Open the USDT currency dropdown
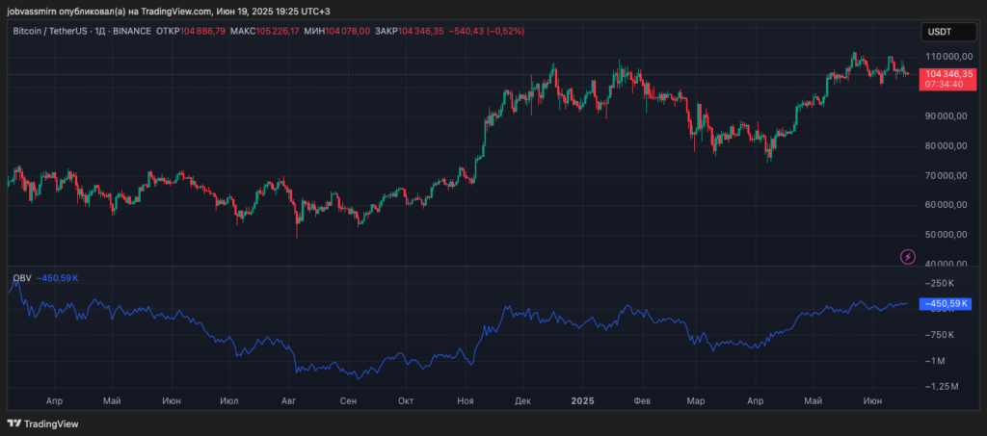987x436 pixels. tap(940, 32)
